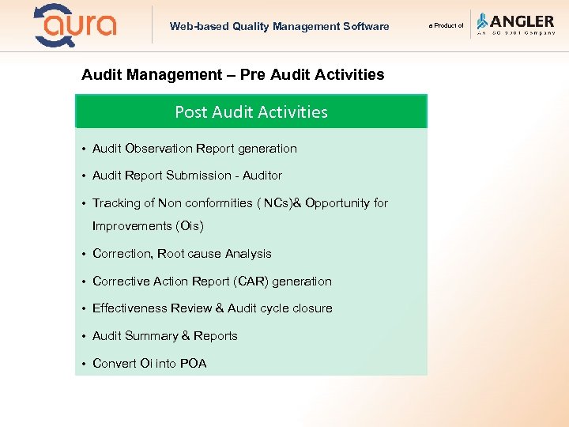This screenshot has height=427, width=569.
Task: Click 'Audit Summary & Reports' bullet
Action: click(x=164, y=336)
